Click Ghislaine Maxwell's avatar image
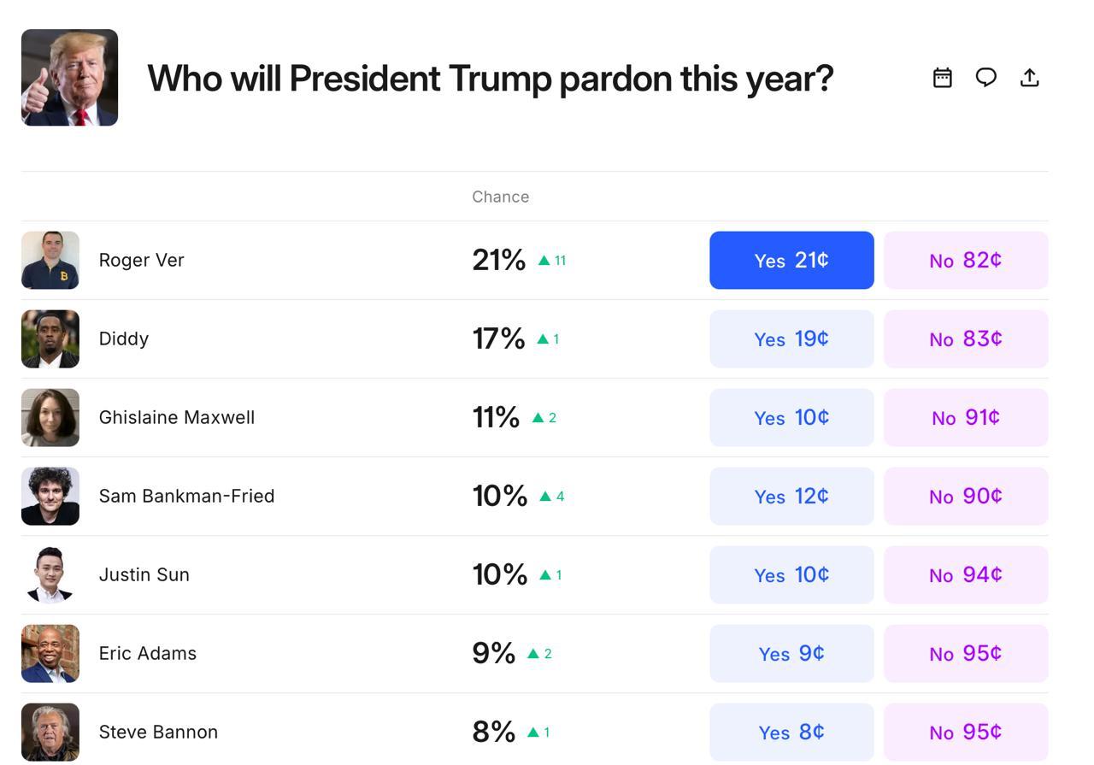The width and height of the screenshot is (1094, 765). (x=50, y=417)
